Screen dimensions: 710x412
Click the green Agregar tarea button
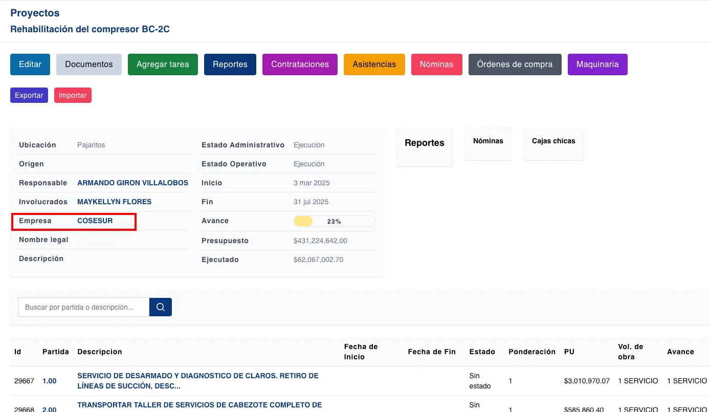[x=163, y=64]
